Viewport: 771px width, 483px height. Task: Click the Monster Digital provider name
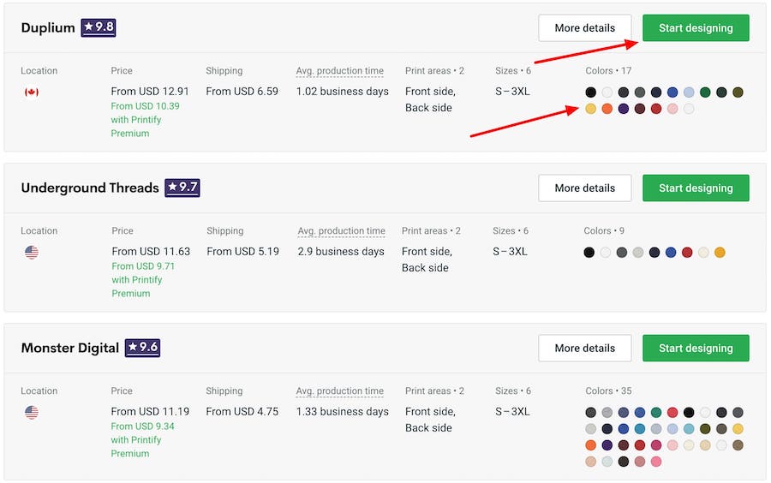(x=70, y=348)
